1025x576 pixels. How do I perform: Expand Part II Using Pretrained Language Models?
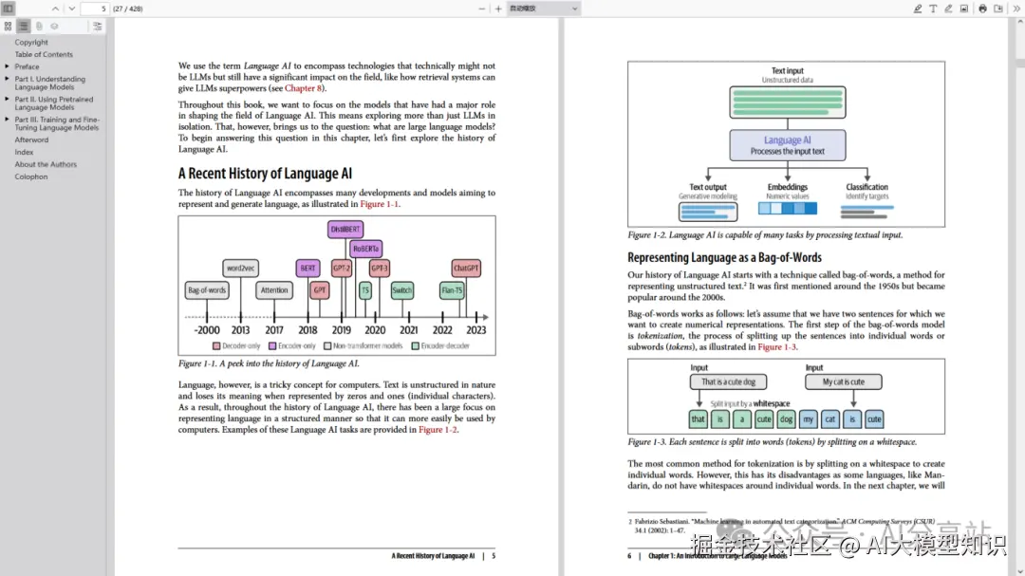click(8, 100)
